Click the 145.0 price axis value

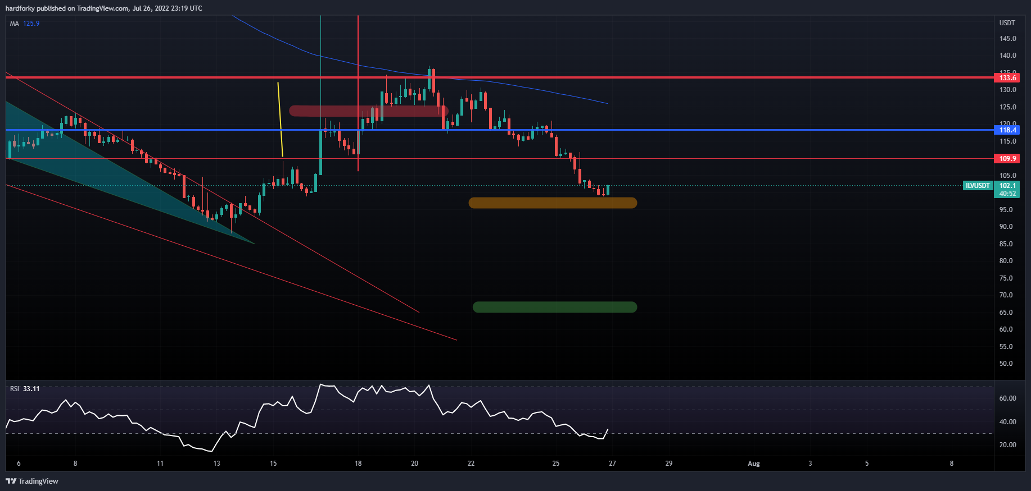tap(1008, 39)
